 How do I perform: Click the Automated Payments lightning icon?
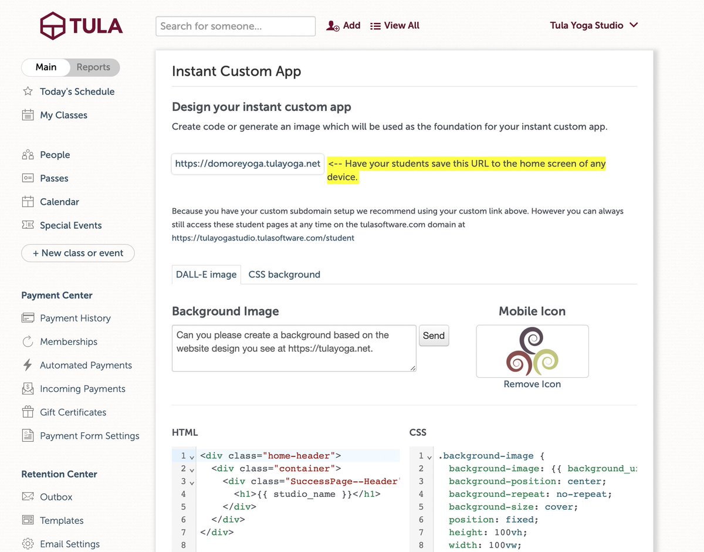(28, 365)
